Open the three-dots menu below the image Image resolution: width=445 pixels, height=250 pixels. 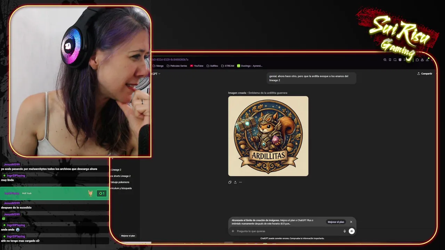click(x=240, y=182)
